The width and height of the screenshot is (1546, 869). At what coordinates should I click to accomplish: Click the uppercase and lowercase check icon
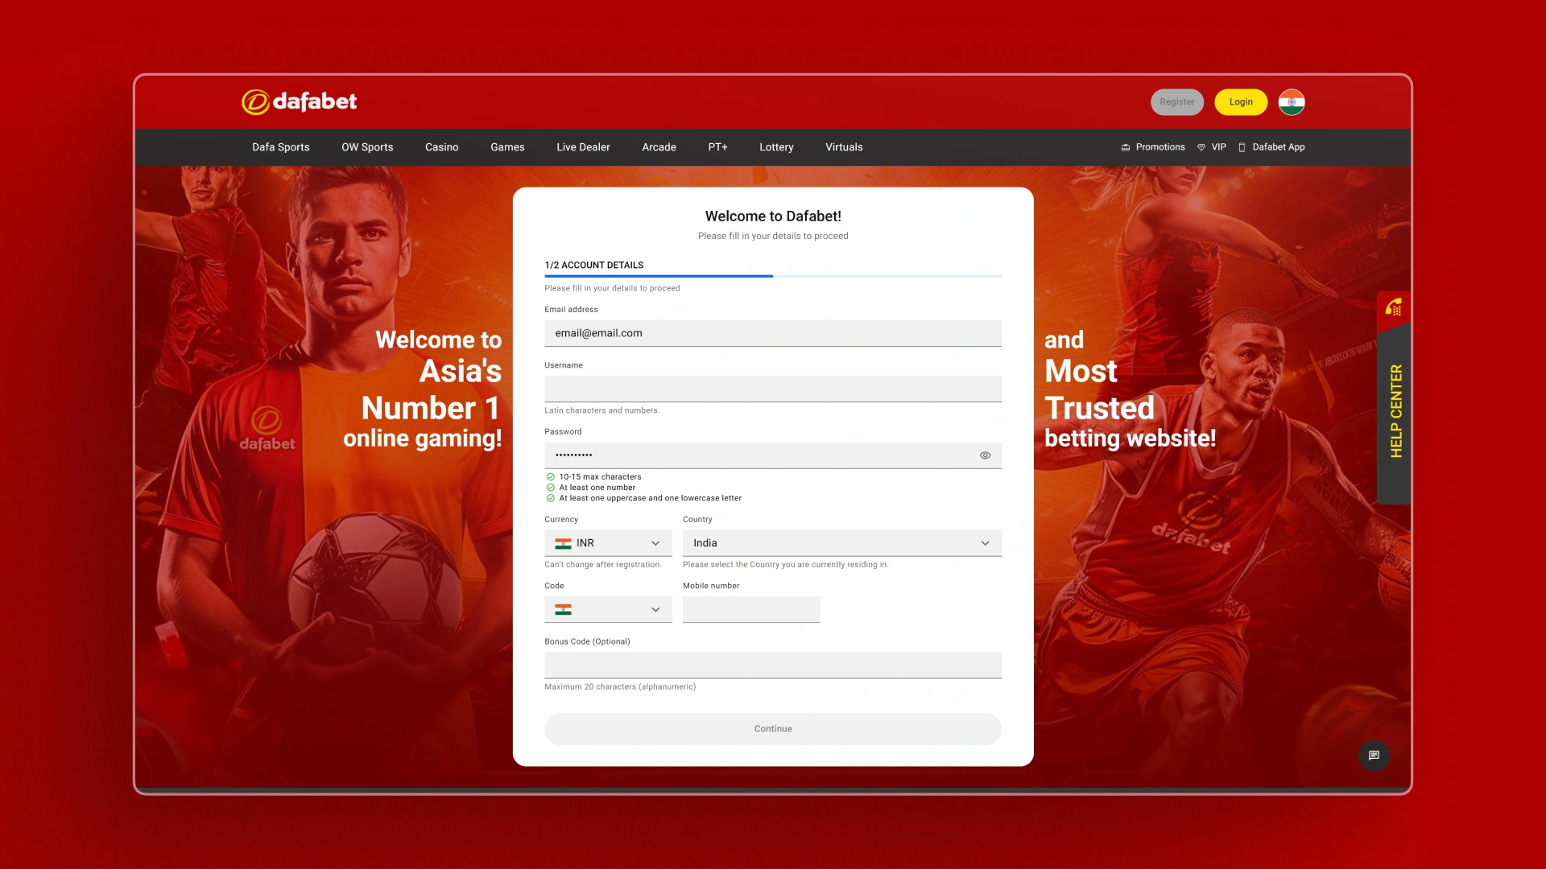551,498
